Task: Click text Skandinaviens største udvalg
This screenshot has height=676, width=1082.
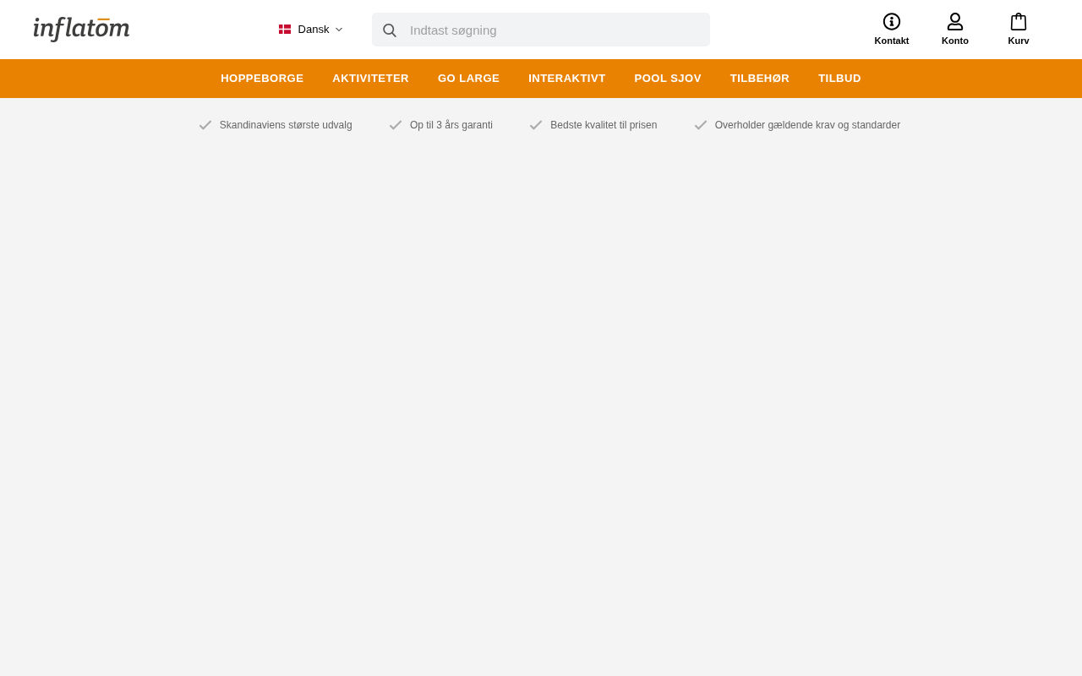Action: tap(286, 125)
